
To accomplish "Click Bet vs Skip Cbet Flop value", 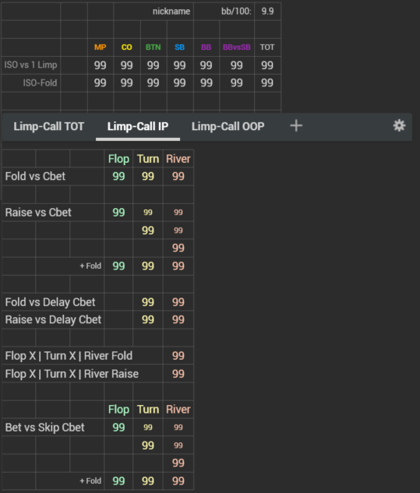I will [x=118, y=428].
